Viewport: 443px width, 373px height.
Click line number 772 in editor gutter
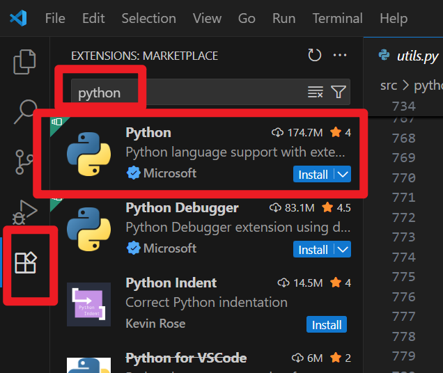(404, 217)
